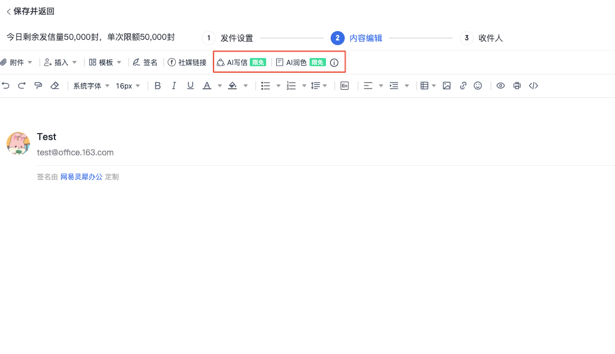This screenshot has height=354, width=615.
Task: Click the format painter icon
Action: pyautogui.click(x=38, y=86)
